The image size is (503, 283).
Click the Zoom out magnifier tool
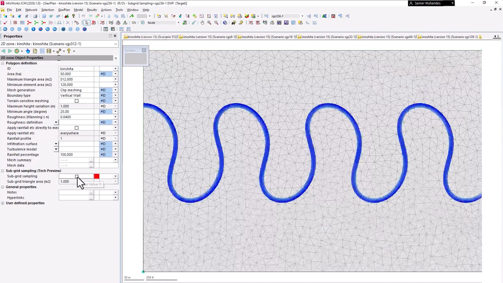coord(216,23)
